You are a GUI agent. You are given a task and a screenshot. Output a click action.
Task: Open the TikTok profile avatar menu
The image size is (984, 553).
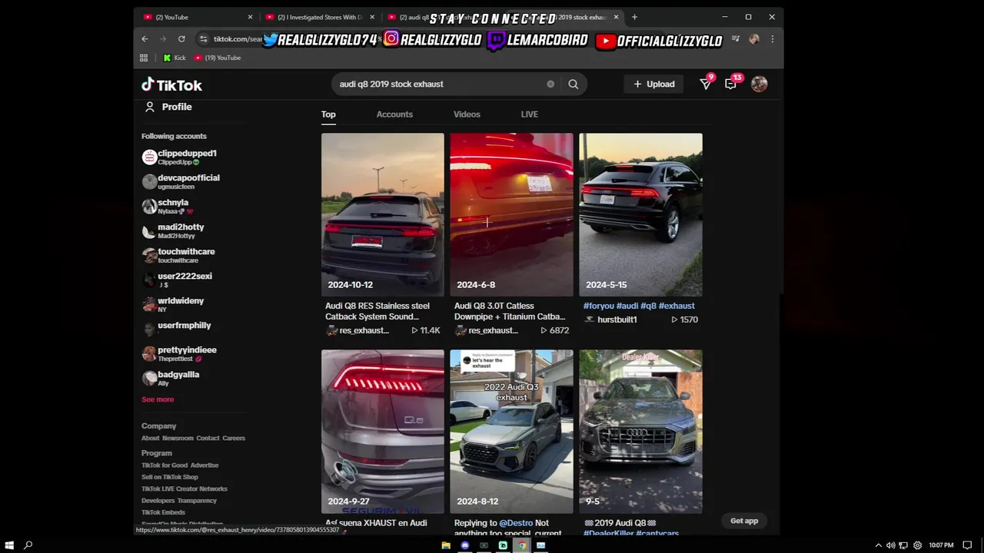(760, 84)
